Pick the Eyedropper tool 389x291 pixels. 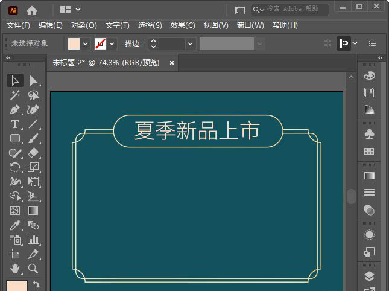tap(15, 225)
